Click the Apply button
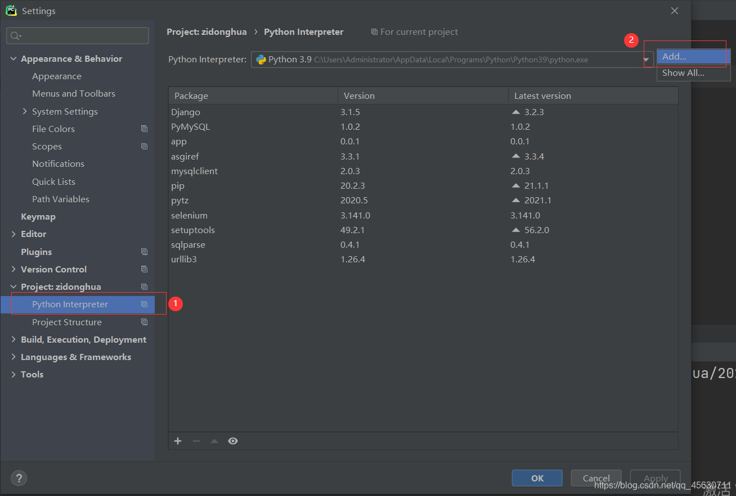This screenshot has height=496, width=736. (x=656, y=478)
